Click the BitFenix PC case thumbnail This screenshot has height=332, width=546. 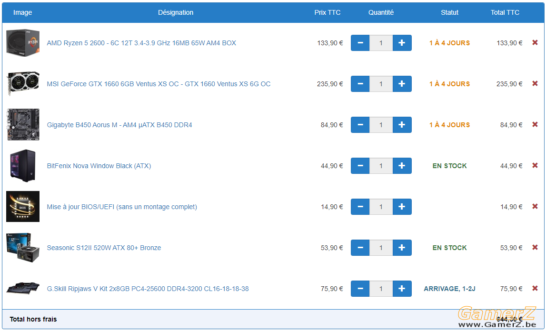(x=23, y=166)
